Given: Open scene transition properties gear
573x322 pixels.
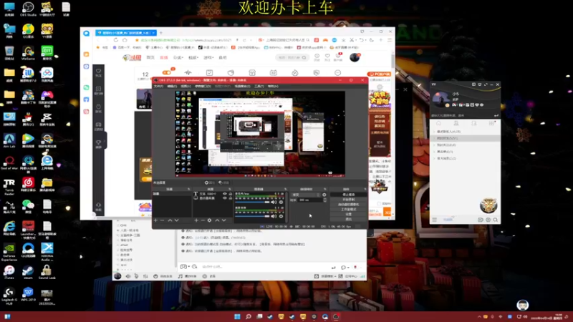Looking at the screenshot, I should 324,195.
